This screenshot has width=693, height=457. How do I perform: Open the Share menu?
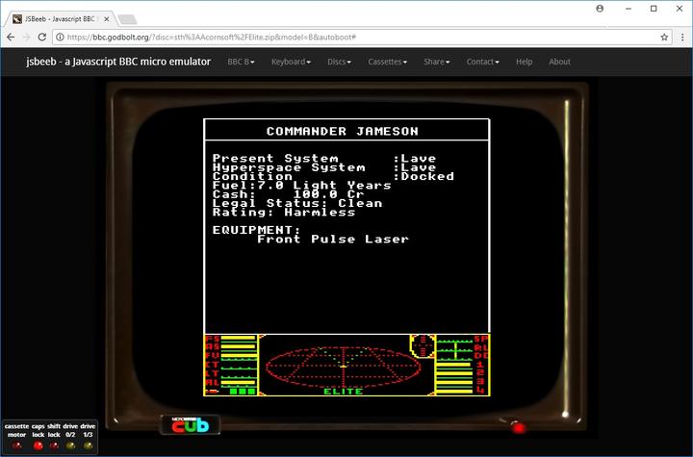437,62
